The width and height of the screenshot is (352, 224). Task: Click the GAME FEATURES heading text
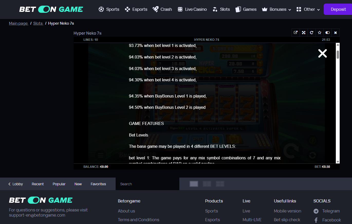coord(146,123)
